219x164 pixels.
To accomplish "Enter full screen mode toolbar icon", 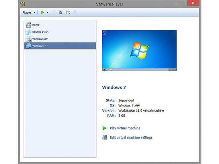I will click(x=68, y=12).
